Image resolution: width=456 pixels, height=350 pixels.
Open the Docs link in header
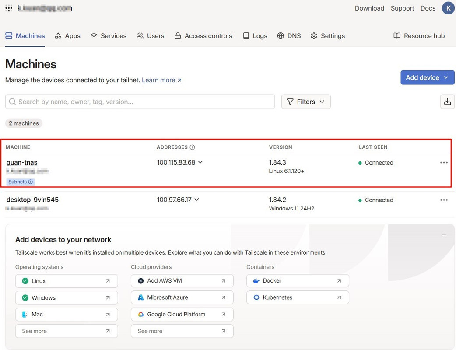[428, 8]
